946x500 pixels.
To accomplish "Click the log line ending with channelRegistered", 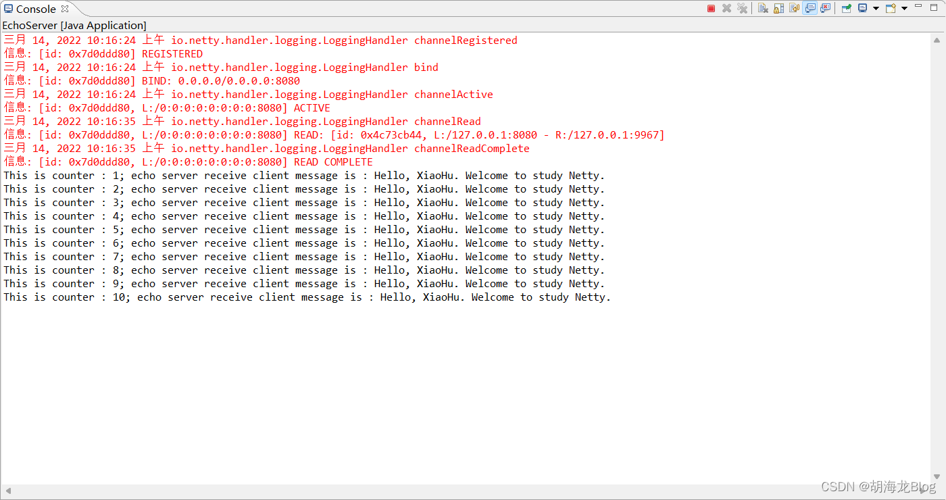I will tap(261, 41).
